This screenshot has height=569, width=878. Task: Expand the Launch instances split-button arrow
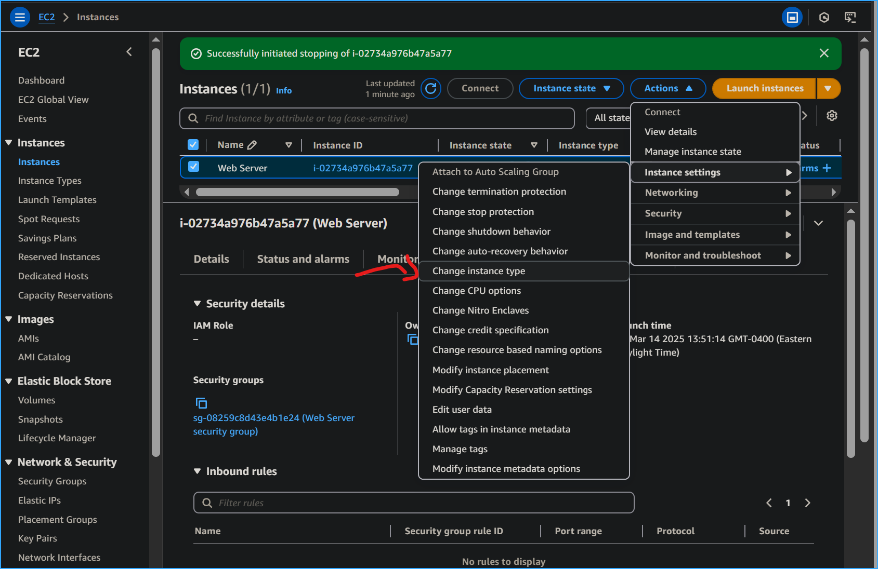828,88
